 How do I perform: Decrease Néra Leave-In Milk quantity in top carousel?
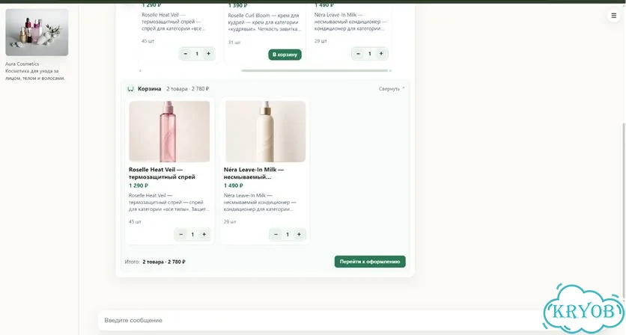pyautogui.click(x=358, y=53)
